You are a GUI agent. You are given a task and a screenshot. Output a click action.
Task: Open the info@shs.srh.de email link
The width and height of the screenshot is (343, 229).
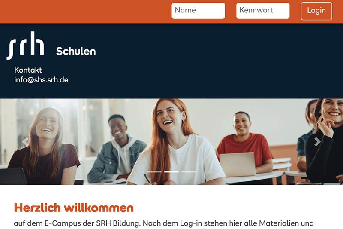(41, 80)
